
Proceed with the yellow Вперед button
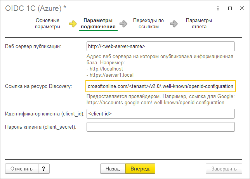(x=140, y=169)
